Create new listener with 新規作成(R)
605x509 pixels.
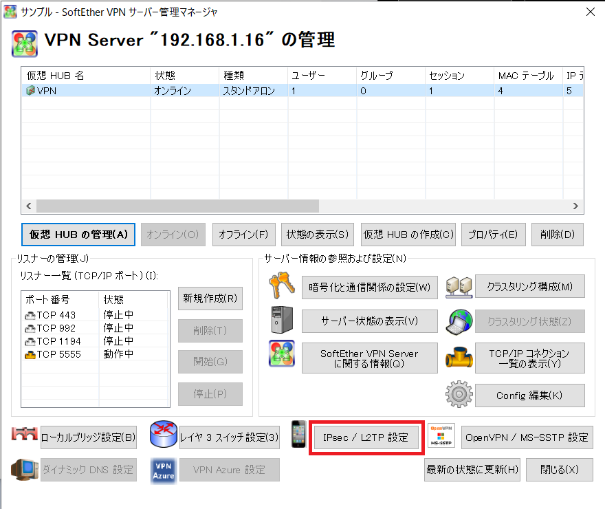[x=210, y=299]
